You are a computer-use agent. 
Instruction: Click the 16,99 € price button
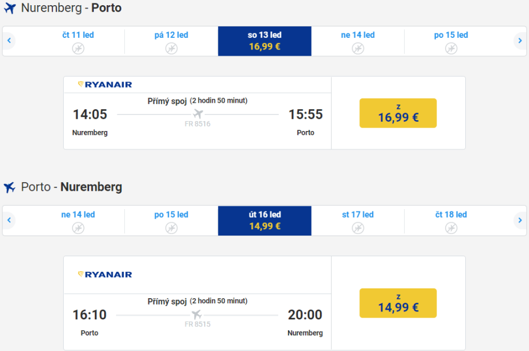tap(398, 113)
